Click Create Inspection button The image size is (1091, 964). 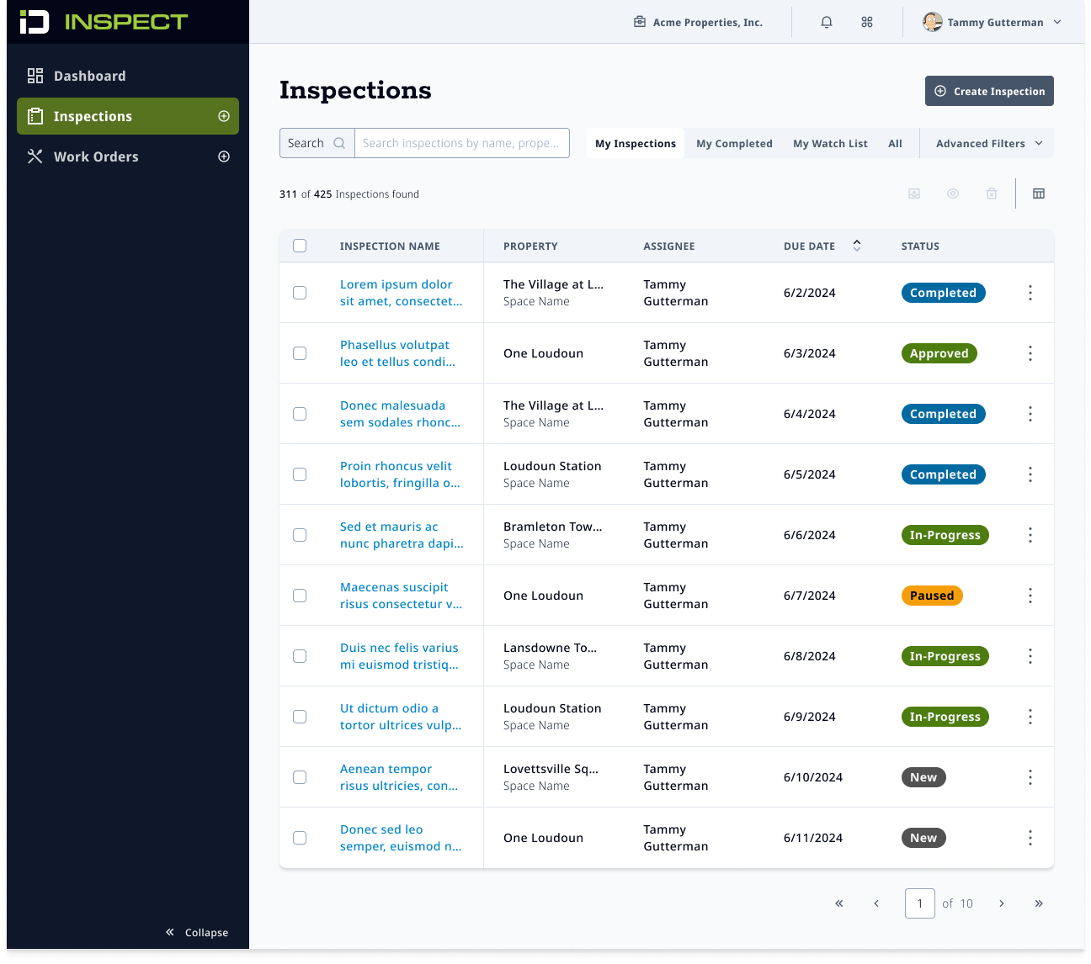click(989, 91)
